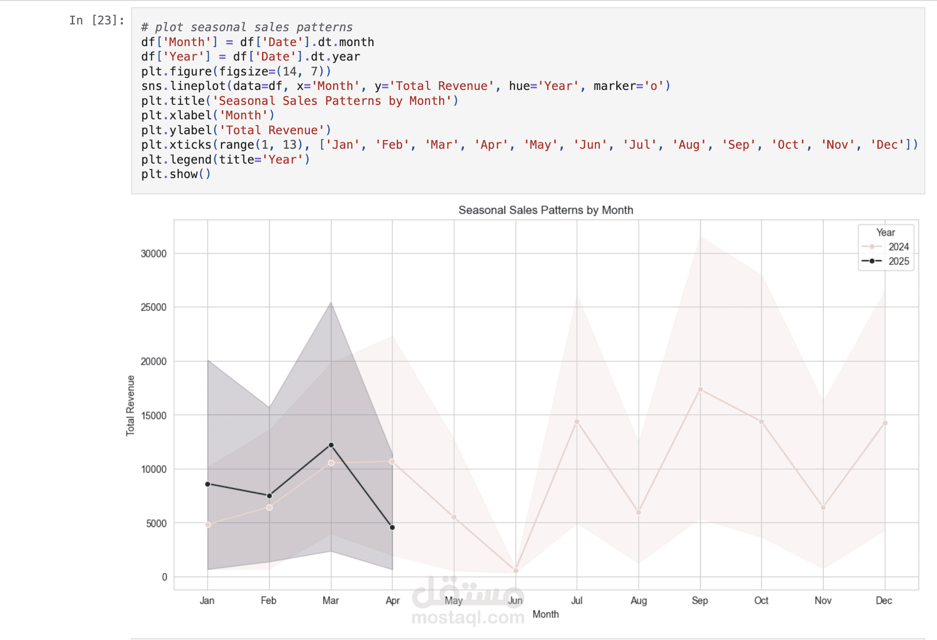The height and width of the screenshot is (640, 937).
Task: Click the June 2024 lowest data point
Action: (x=515, y=571)
